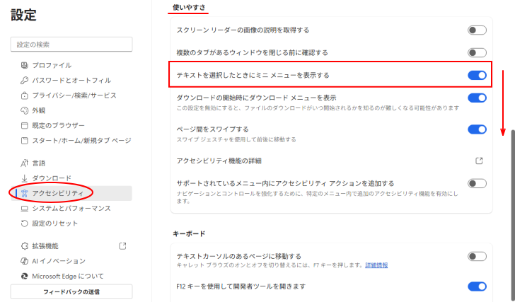Enable 複数のタブがあるウィンドウを閉じる前に確認する switch

[x=477, y=53]
